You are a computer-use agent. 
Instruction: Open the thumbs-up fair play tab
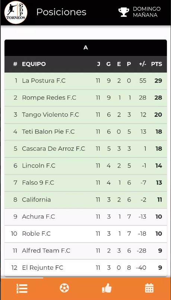point(107,288)
